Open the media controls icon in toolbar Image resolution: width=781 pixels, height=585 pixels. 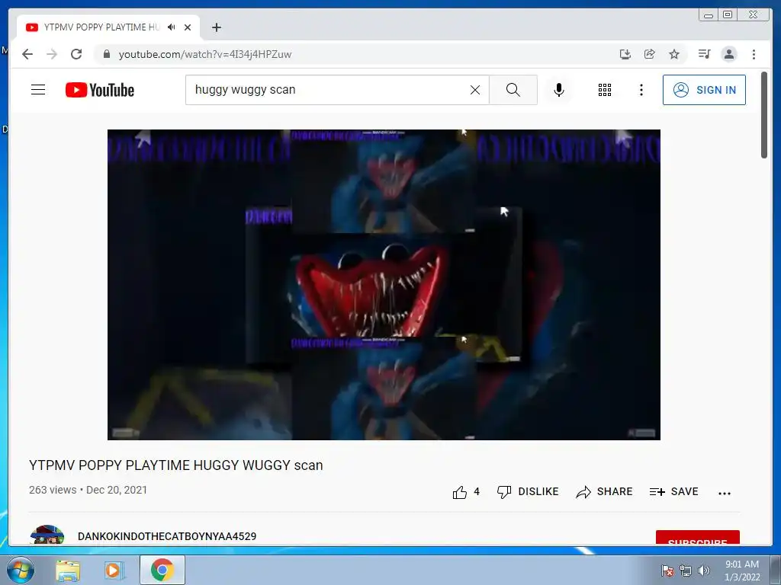[704, 54]
